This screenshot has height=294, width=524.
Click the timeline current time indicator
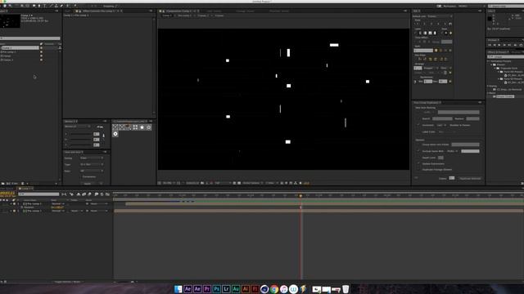300,196
